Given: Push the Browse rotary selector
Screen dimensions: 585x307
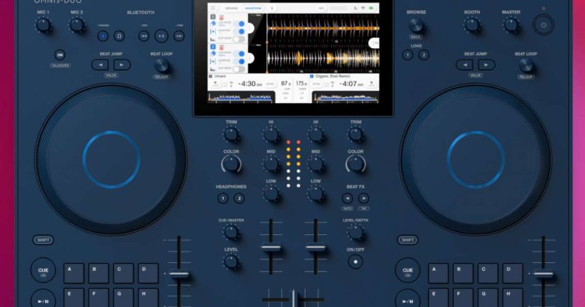Looking at the screenshot, I should pyautogui.click(x=416, y=25).
